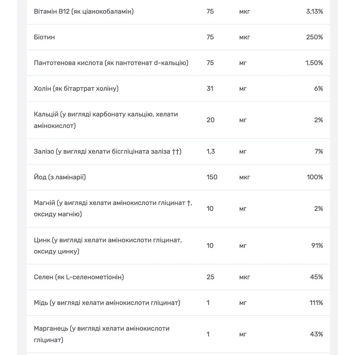Click the 91% daily value for Цинк

(317, 246)
